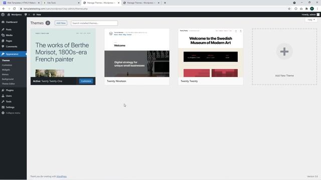Open the Plugins menu
321x180 pixels.
[14, 90]
